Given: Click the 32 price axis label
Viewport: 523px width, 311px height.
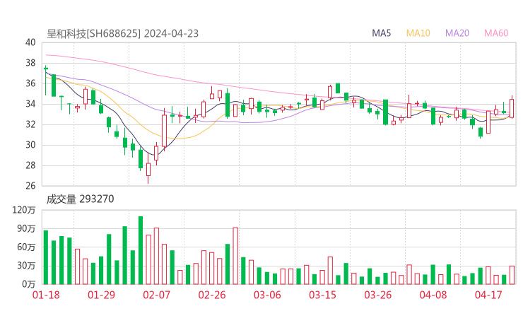Looking at the screenshot, I should tap(30, 124).
